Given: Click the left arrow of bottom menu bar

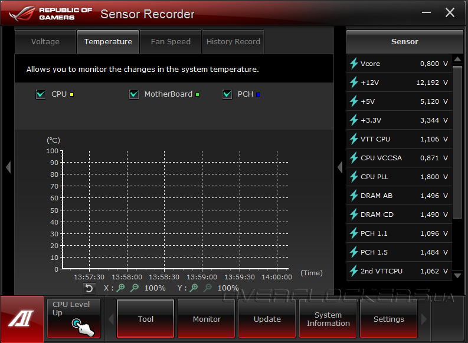Looking at the screenshot, I should (111, 319).
